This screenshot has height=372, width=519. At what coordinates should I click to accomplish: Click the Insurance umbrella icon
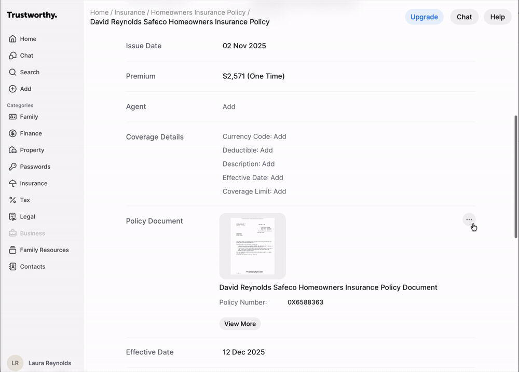pos(12,183)
